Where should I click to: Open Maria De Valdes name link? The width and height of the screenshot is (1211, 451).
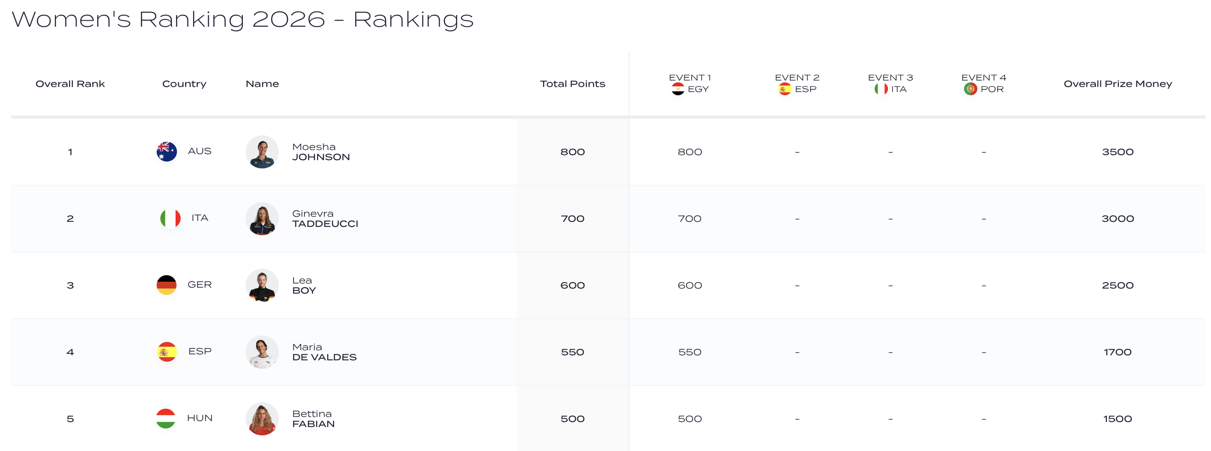pos(324,352)
